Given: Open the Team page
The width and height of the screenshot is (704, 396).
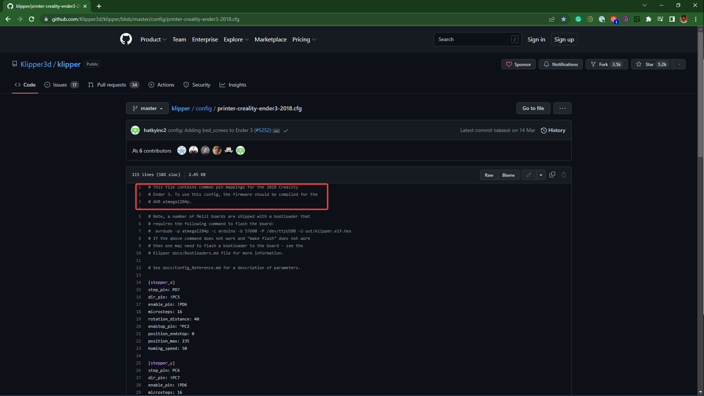Looking at the screenshot, I should tap(179, 39).
